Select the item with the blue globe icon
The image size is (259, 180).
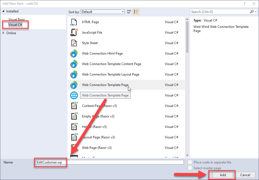point(74,95)
